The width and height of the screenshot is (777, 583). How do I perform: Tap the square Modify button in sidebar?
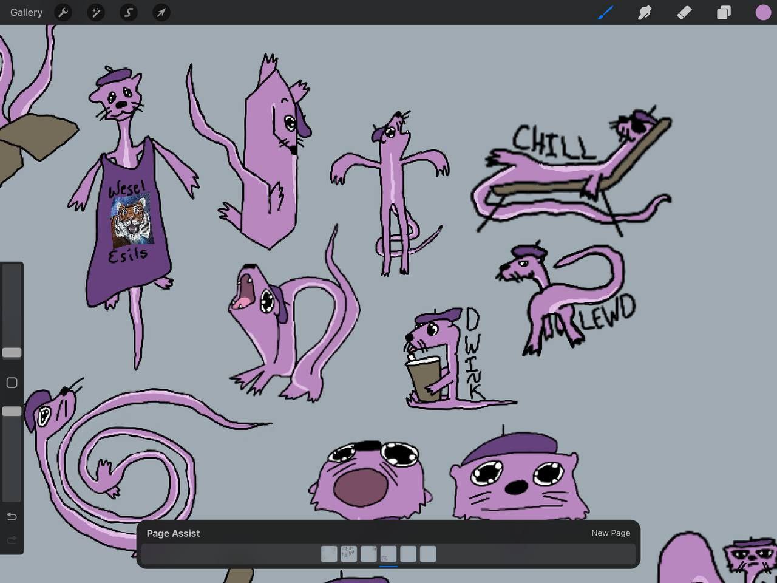click(x=12, y=383)
